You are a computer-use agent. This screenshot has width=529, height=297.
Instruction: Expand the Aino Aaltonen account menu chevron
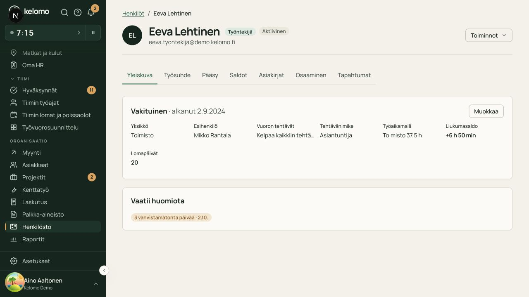[96, 284]
